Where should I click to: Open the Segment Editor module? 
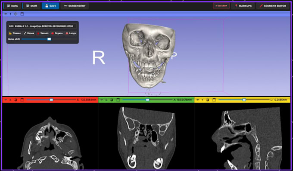point(273,6)
